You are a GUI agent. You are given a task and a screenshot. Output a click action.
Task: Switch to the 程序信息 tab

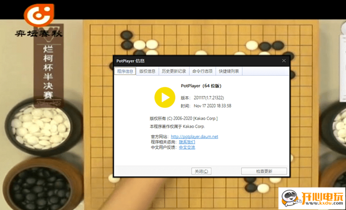(x=125, y=71)
